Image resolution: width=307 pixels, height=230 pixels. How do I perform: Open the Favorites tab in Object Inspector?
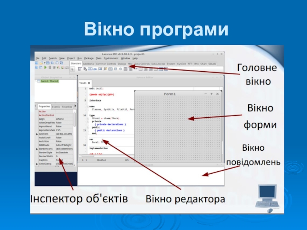(x=67, y=107)
